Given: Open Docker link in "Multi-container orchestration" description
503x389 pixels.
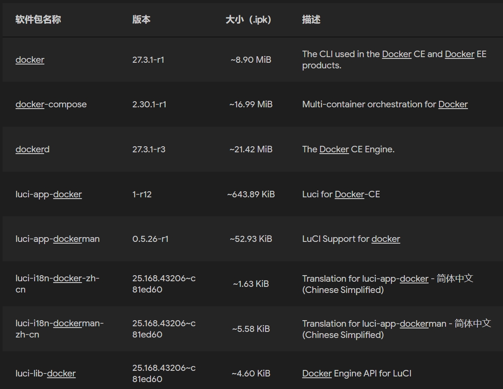Looking at the screenshot, I should (453, 104).
